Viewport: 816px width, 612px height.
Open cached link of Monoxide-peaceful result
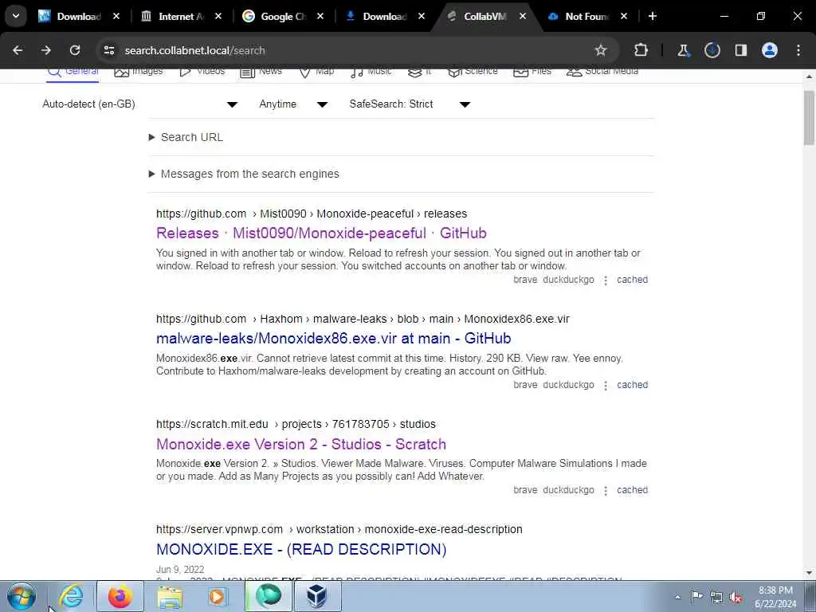coord(632,280)
